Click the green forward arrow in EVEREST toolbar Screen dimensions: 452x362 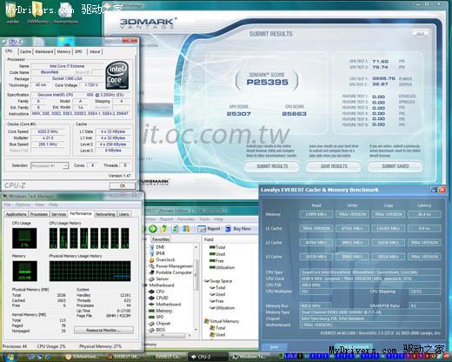pos(153,229)
